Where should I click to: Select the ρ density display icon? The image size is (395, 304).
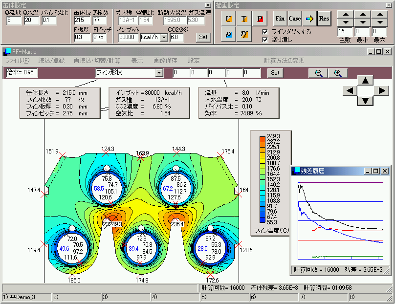point(229,34)
